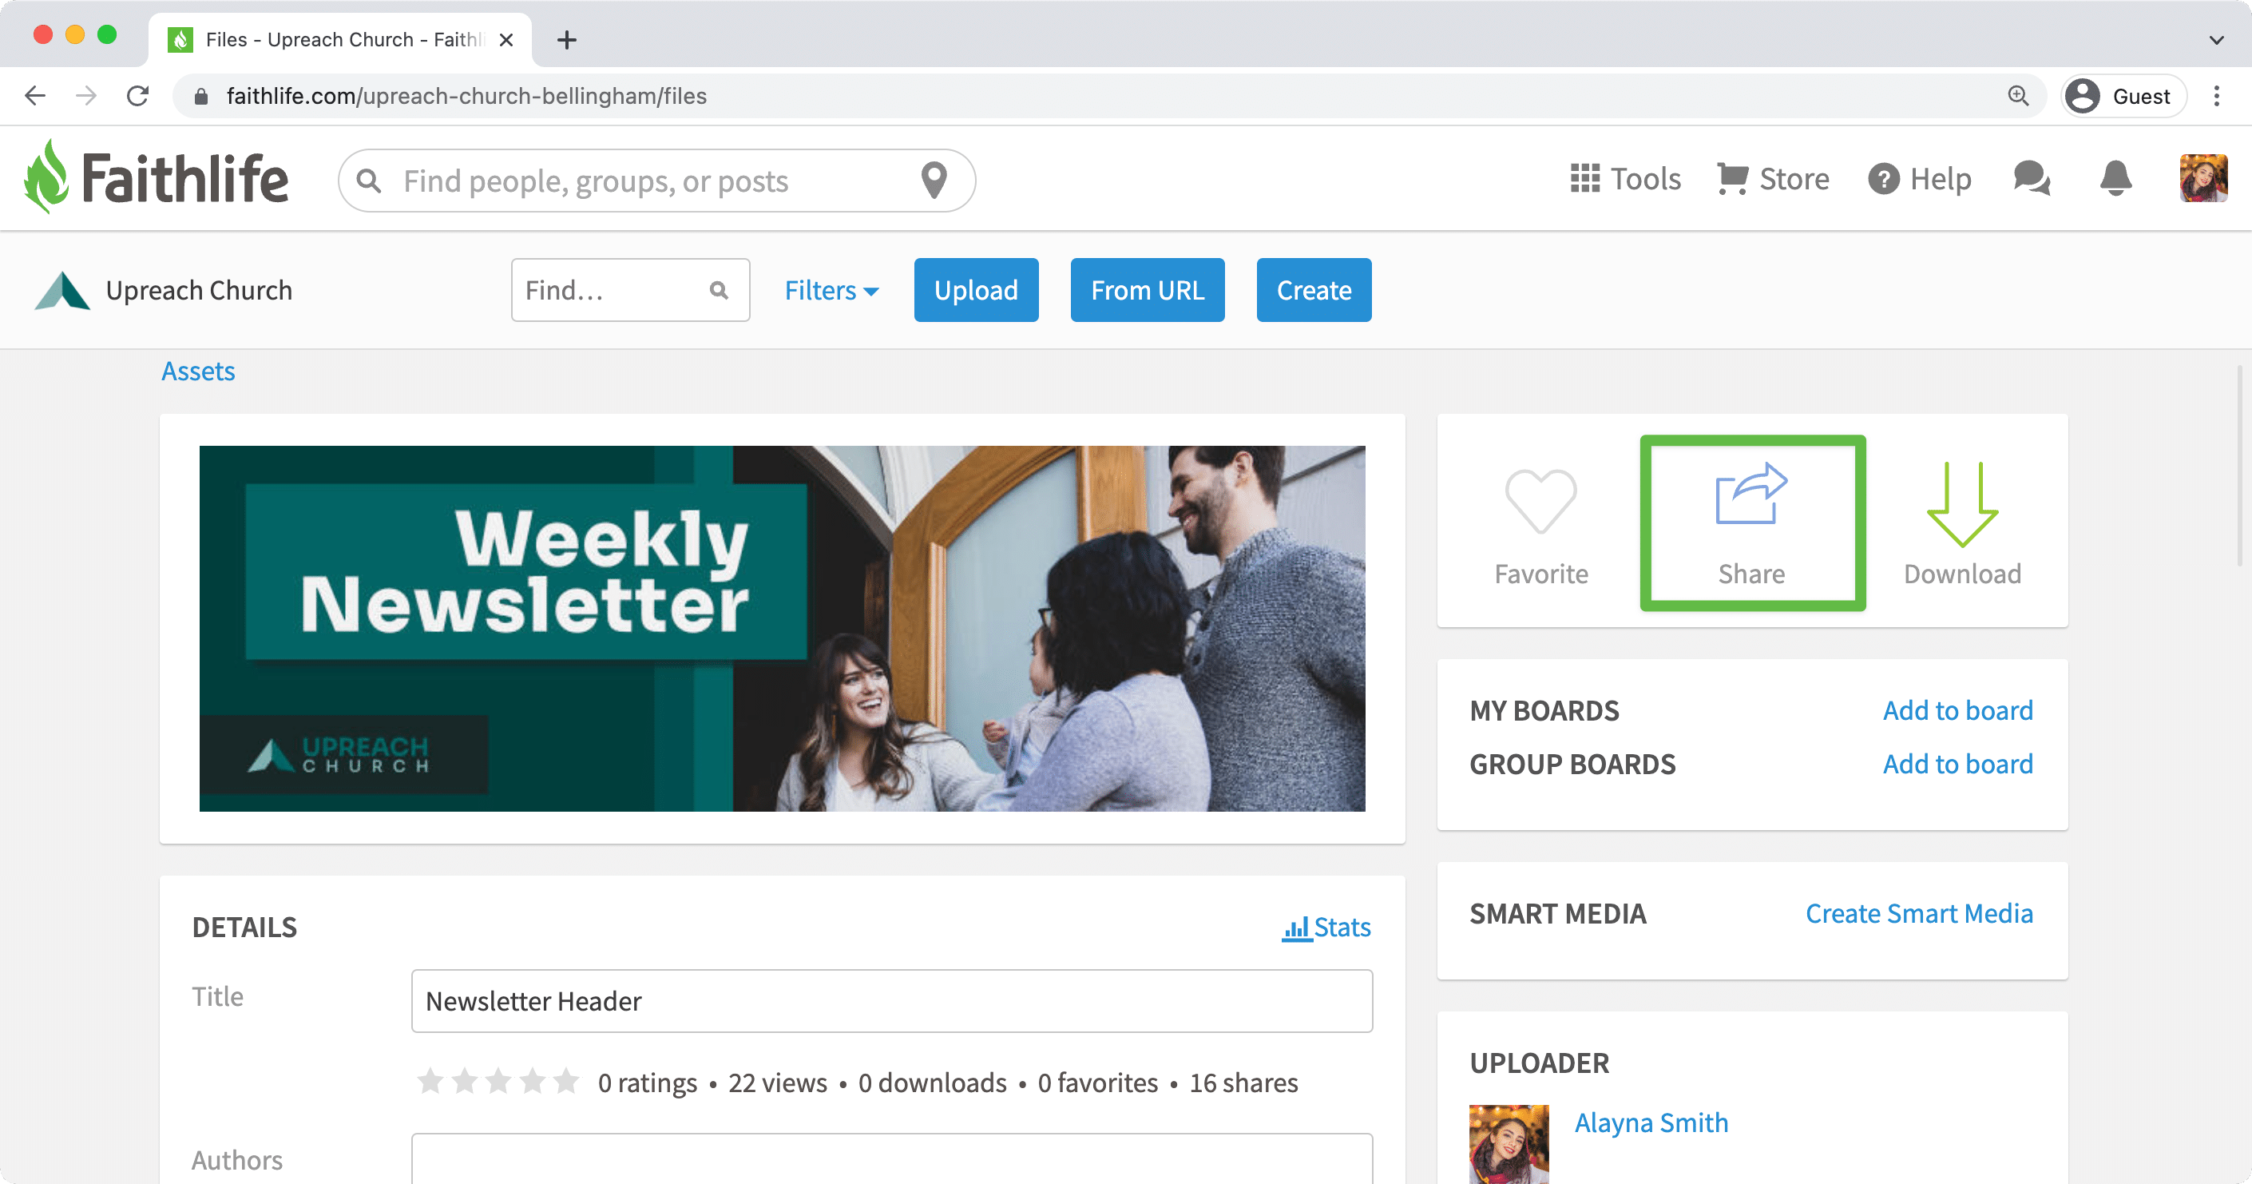This screenshot has width=2252, height=1184.
Task: Click the "22 views" text
Action: point(776,1082)
